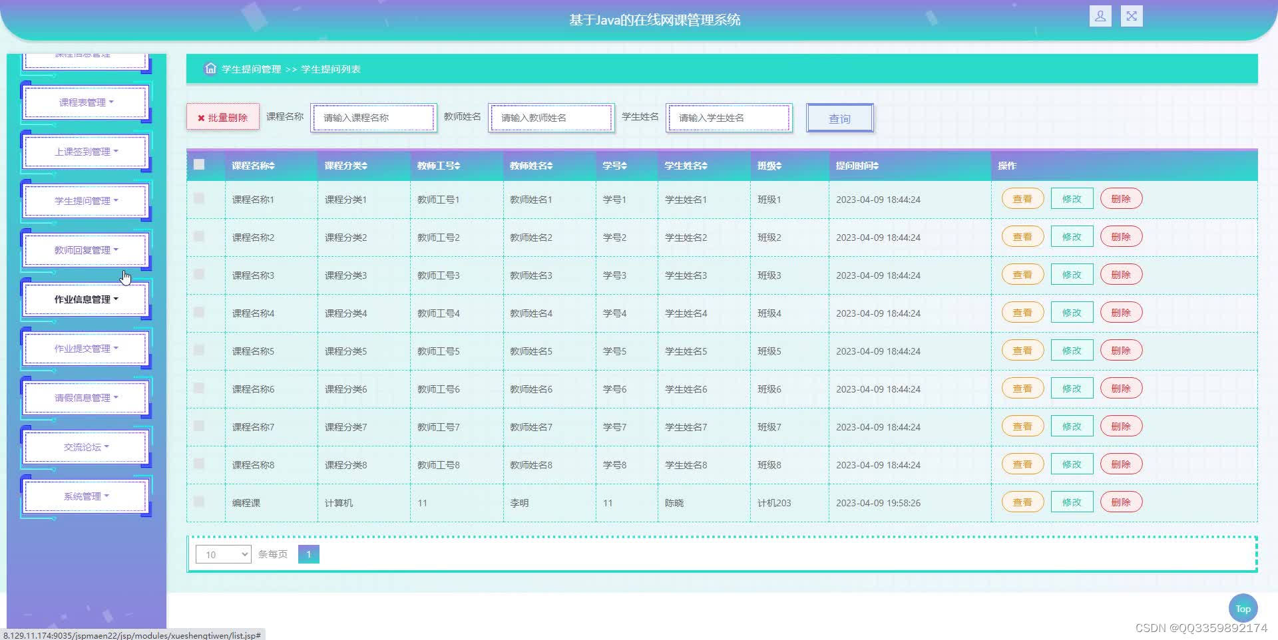This screenshot has width=1278, height=640.
Task: Click the 查询 search button
Action: [x=839, y=118]
